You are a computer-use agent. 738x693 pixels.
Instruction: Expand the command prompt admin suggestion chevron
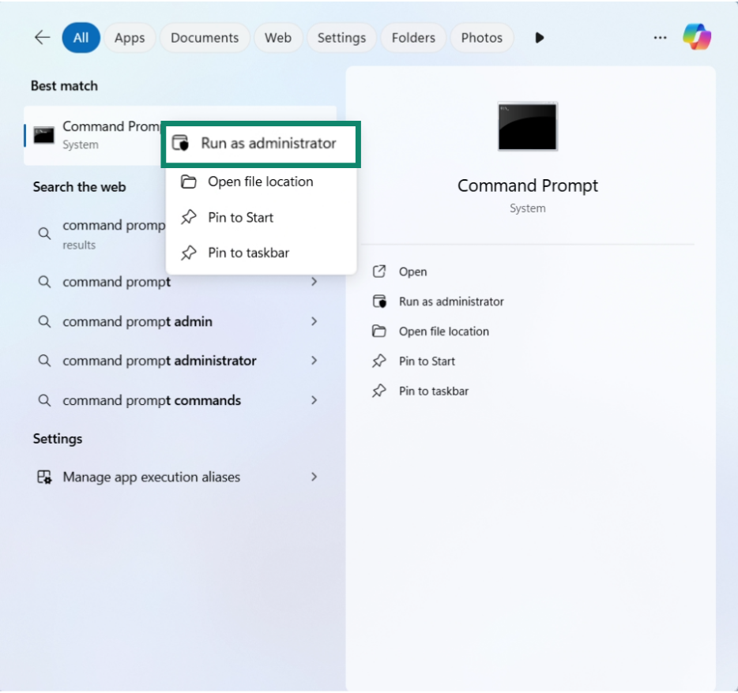click(314, 321)
